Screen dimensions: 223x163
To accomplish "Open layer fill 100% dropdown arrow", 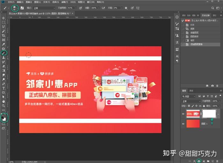I will coord(220,106).
